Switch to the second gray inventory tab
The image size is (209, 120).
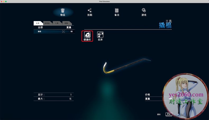(47, 23)
